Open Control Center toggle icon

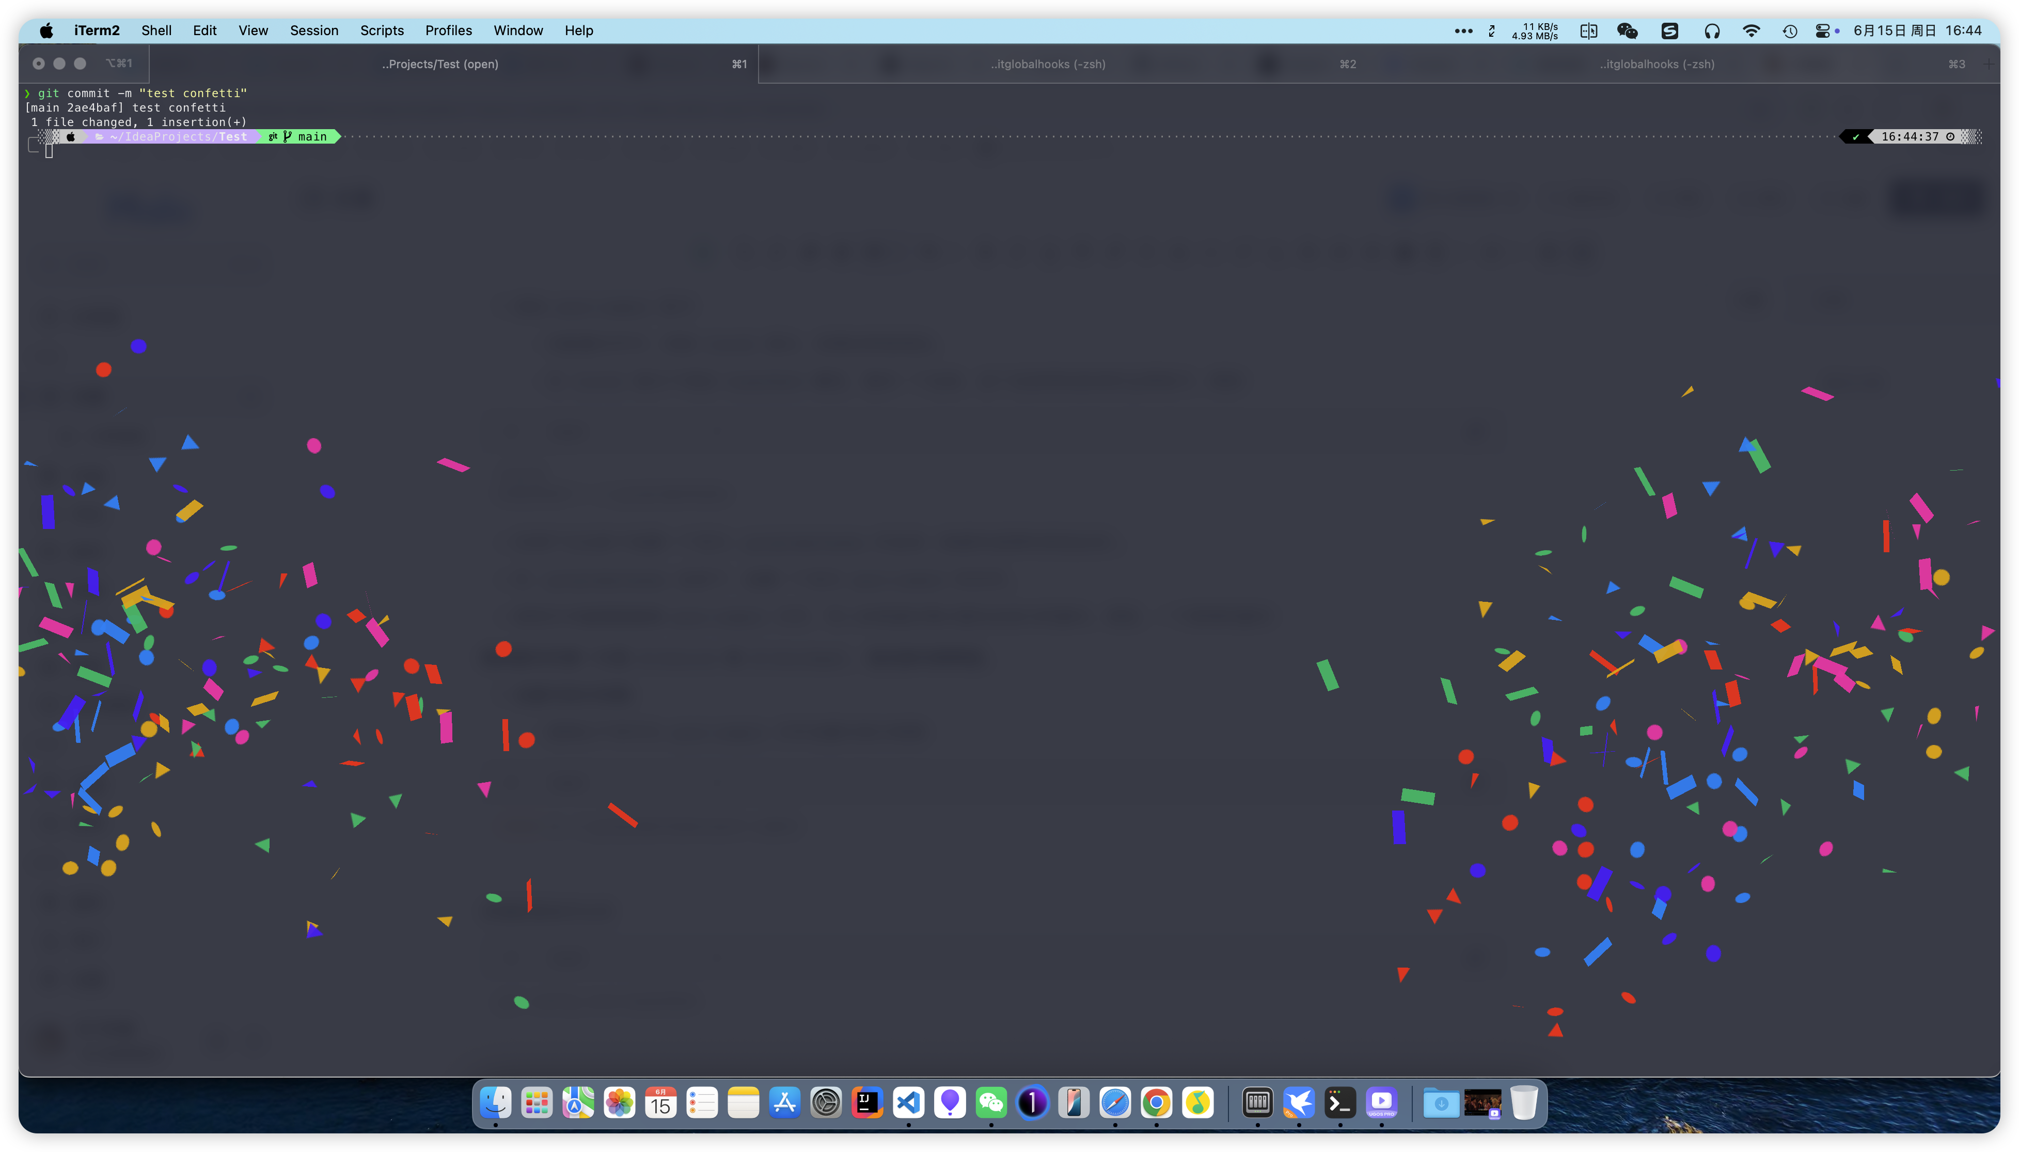[1822, 31]
